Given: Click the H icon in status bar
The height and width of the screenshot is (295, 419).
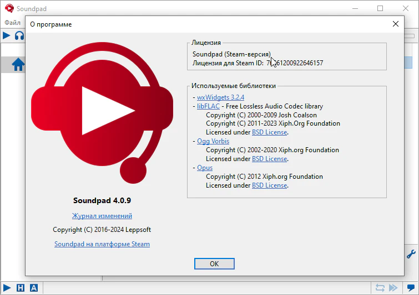Looking at the screenshot, I should (x=21, y=288).
